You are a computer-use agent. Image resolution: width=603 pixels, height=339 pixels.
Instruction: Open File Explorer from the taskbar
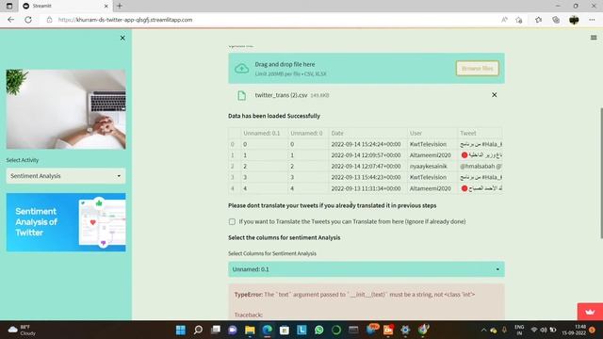250,330
